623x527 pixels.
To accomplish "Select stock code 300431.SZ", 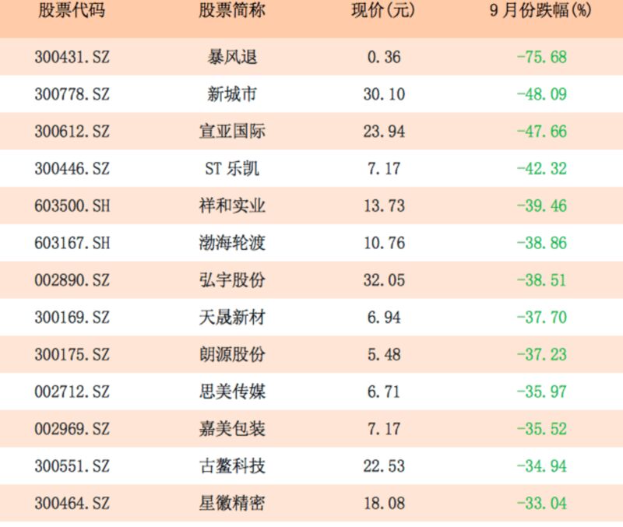I will tap(72, 57).
